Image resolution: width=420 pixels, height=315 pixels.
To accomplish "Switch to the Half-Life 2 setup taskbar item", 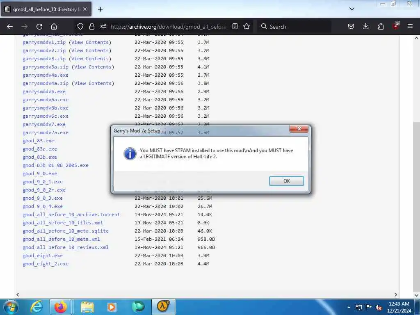I will (164, 307).
